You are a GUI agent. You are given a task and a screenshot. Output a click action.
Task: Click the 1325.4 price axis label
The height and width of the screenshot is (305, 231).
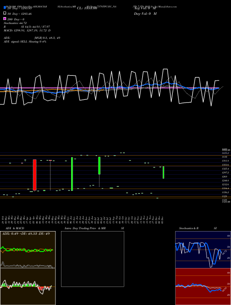click(225, 169)
